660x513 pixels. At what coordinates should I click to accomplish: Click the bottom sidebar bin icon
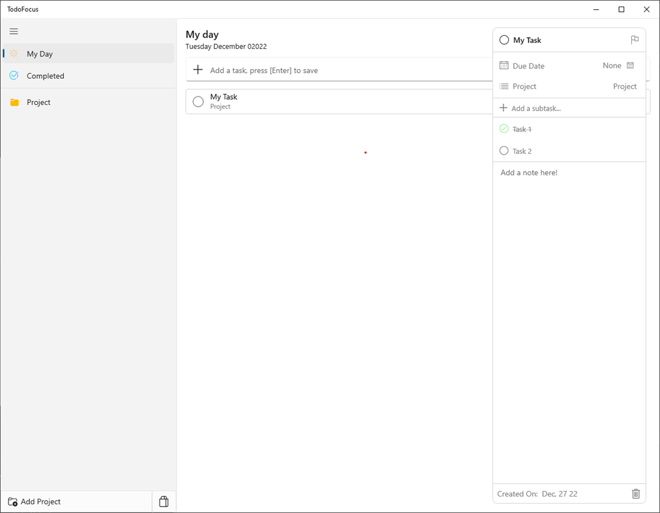164,501
